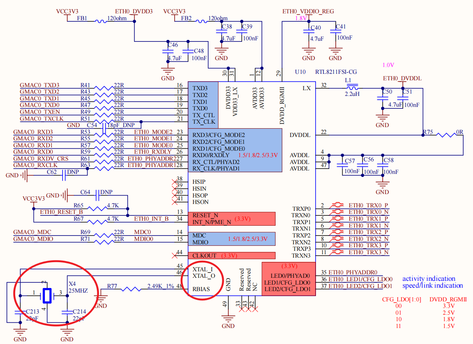Select the C64 DNP capacitor symbol
Screen dimensions: 473x344
click(x=98, y=195)
